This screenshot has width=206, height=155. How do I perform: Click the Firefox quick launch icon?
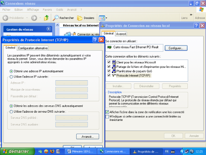(52, 151)
